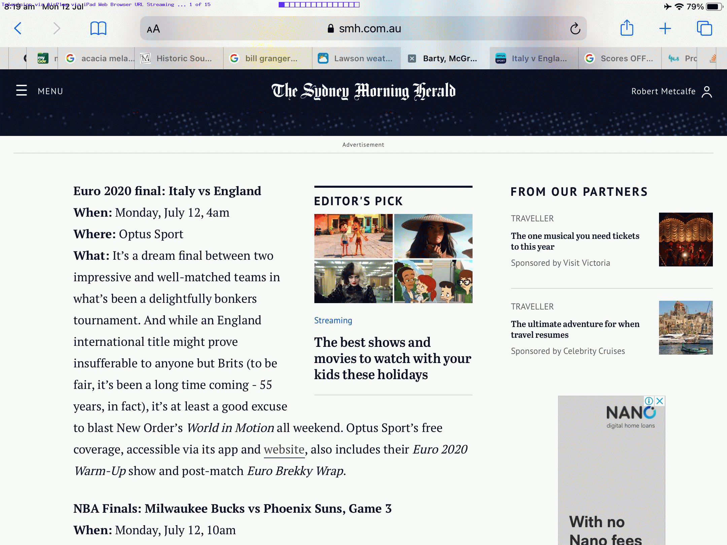The height and width of the screenshot is (545, 727).
Task: Select the 'Sponsored by Celebrity Cruises' text
Action: (568, 351)
